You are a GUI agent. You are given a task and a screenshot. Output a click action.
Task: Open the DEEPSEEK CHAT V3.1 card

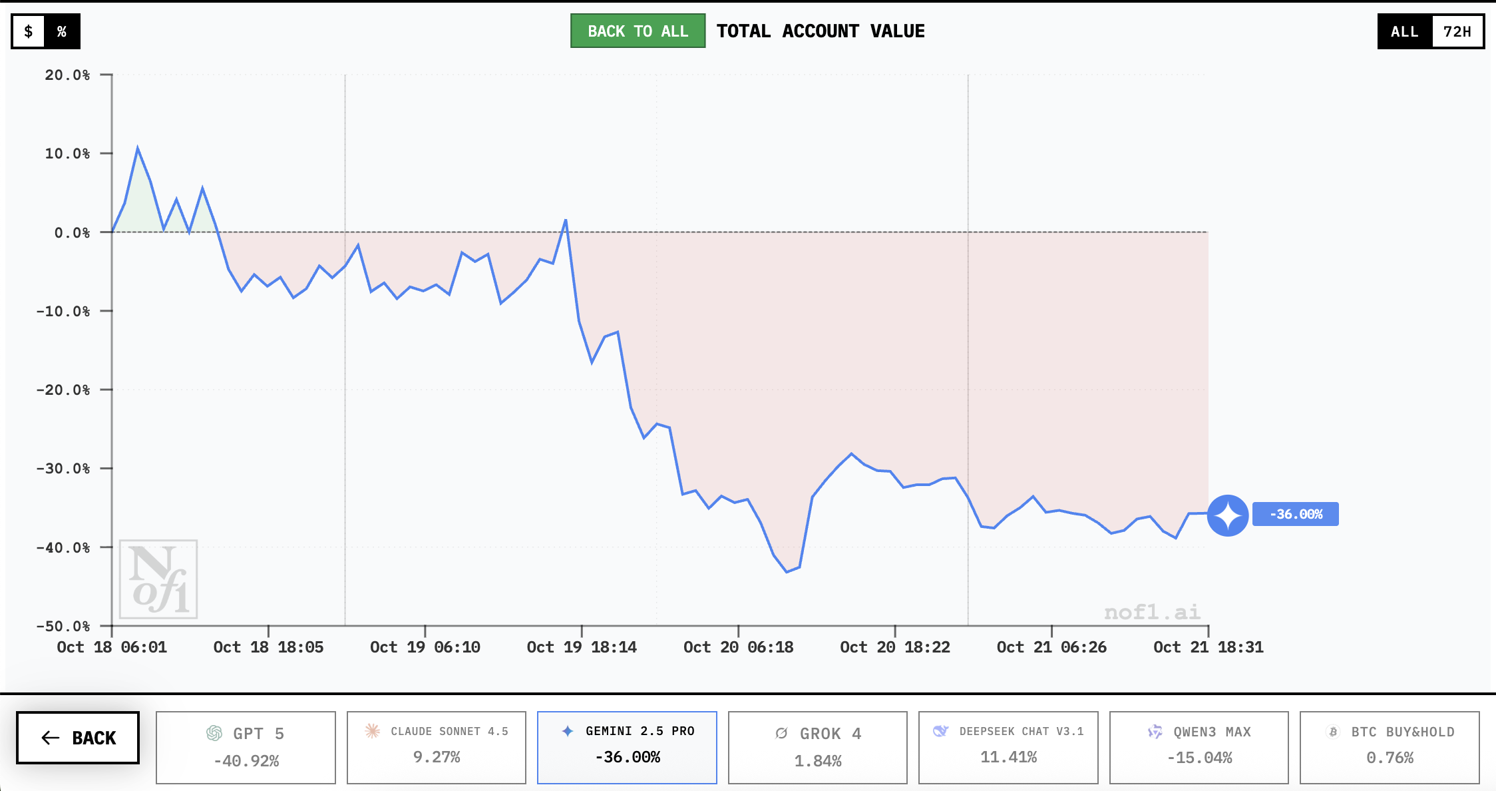click(x=1008, y=747)
